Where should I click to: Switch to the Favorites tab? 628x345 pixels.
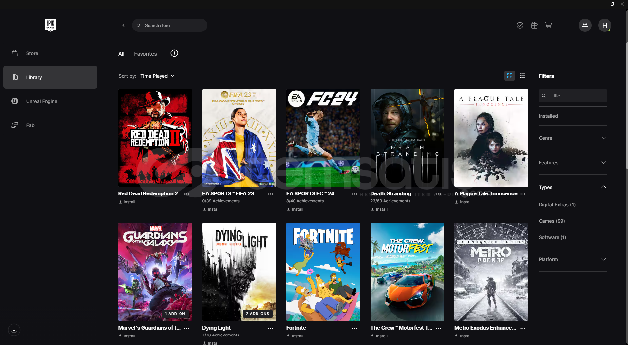point(145,54)
